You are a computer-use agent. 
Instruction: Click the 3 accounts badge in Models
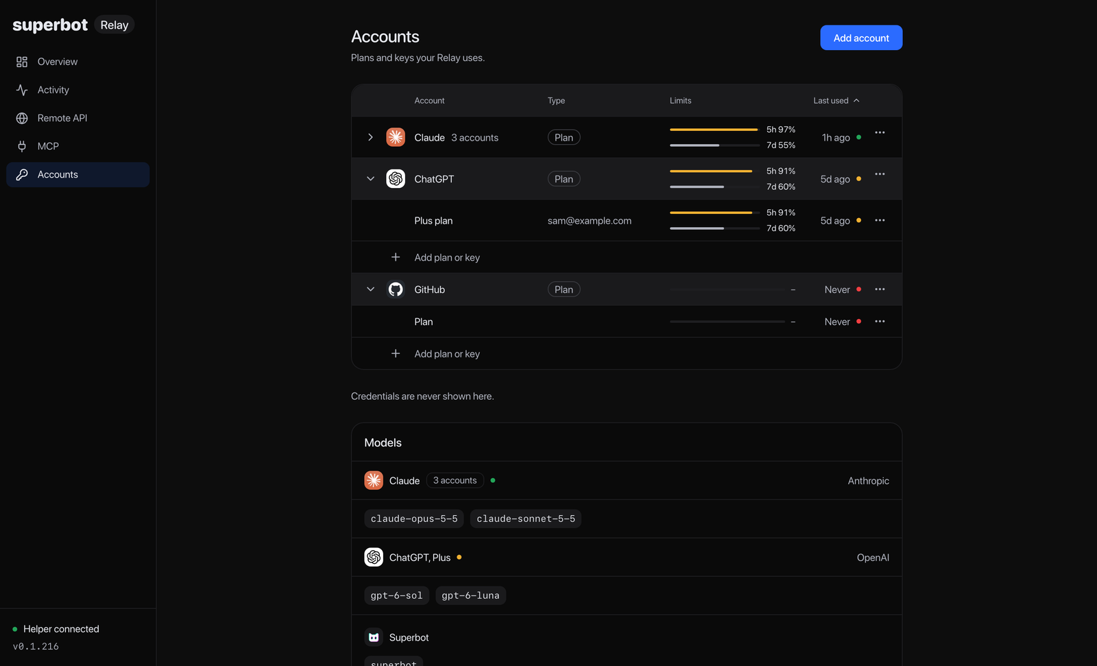455,480
